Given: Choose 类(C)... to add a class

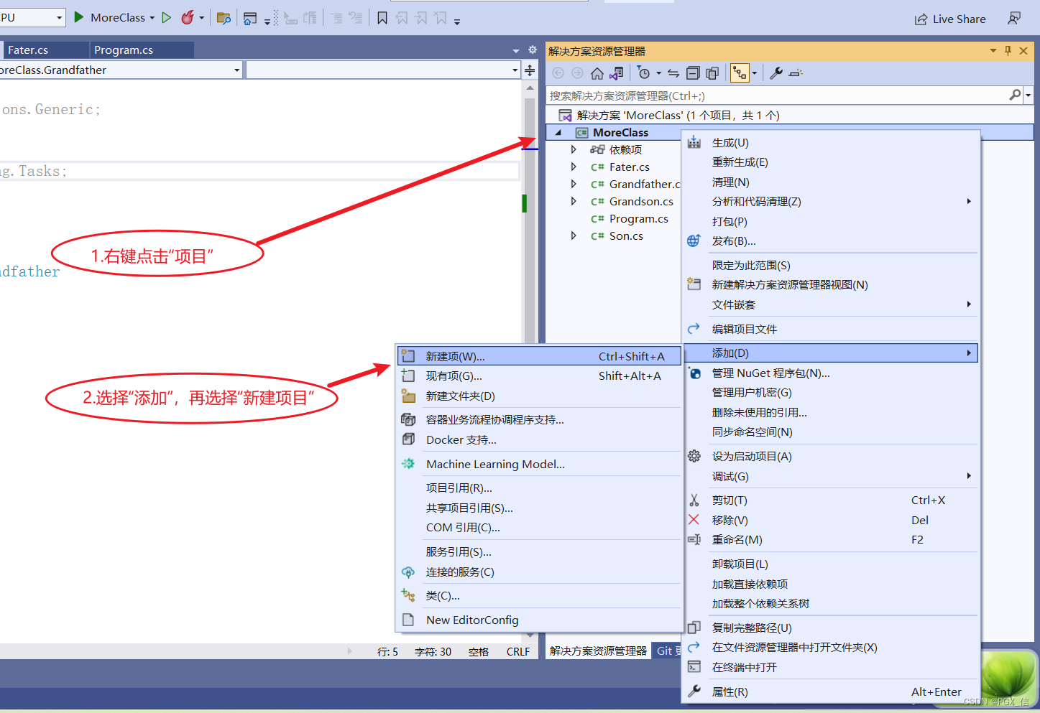Looking at the screenshot, I should (x=539, y=595).
